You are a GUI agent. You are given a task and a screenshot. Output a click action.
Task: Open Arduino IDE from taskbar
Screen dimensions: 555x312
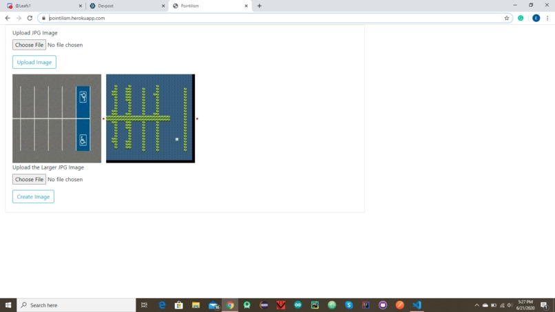(297, 305)
